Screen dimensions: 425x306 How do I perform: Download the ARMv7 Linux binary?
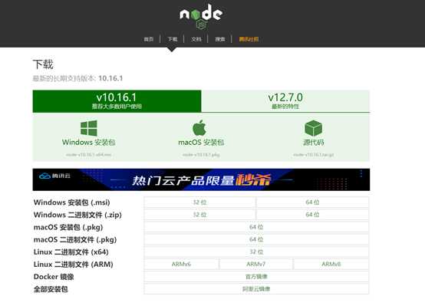pyautogui.click(x=256, y=265)
